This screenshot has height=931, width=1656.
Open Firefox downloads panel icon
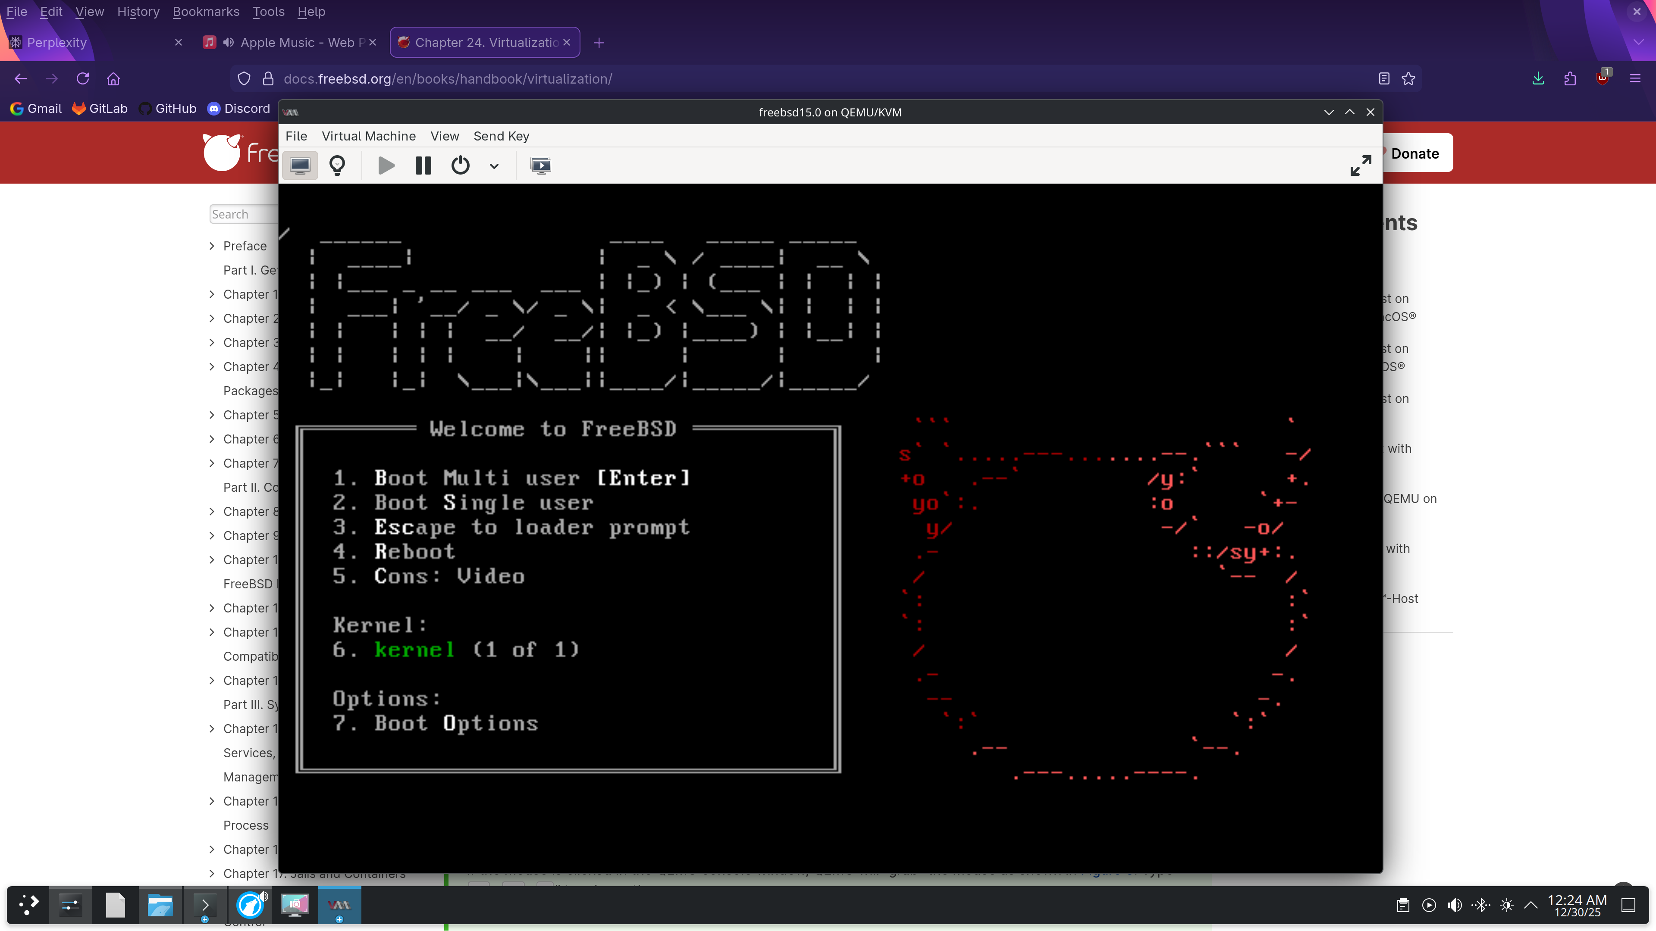click(1538, 78)
